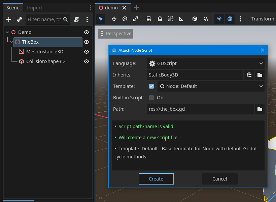The height and width of the screenshot is (202, 276).
Task: Click the instantiate child scene link icon
Action: pyautogui.click(x=19, y=19)
